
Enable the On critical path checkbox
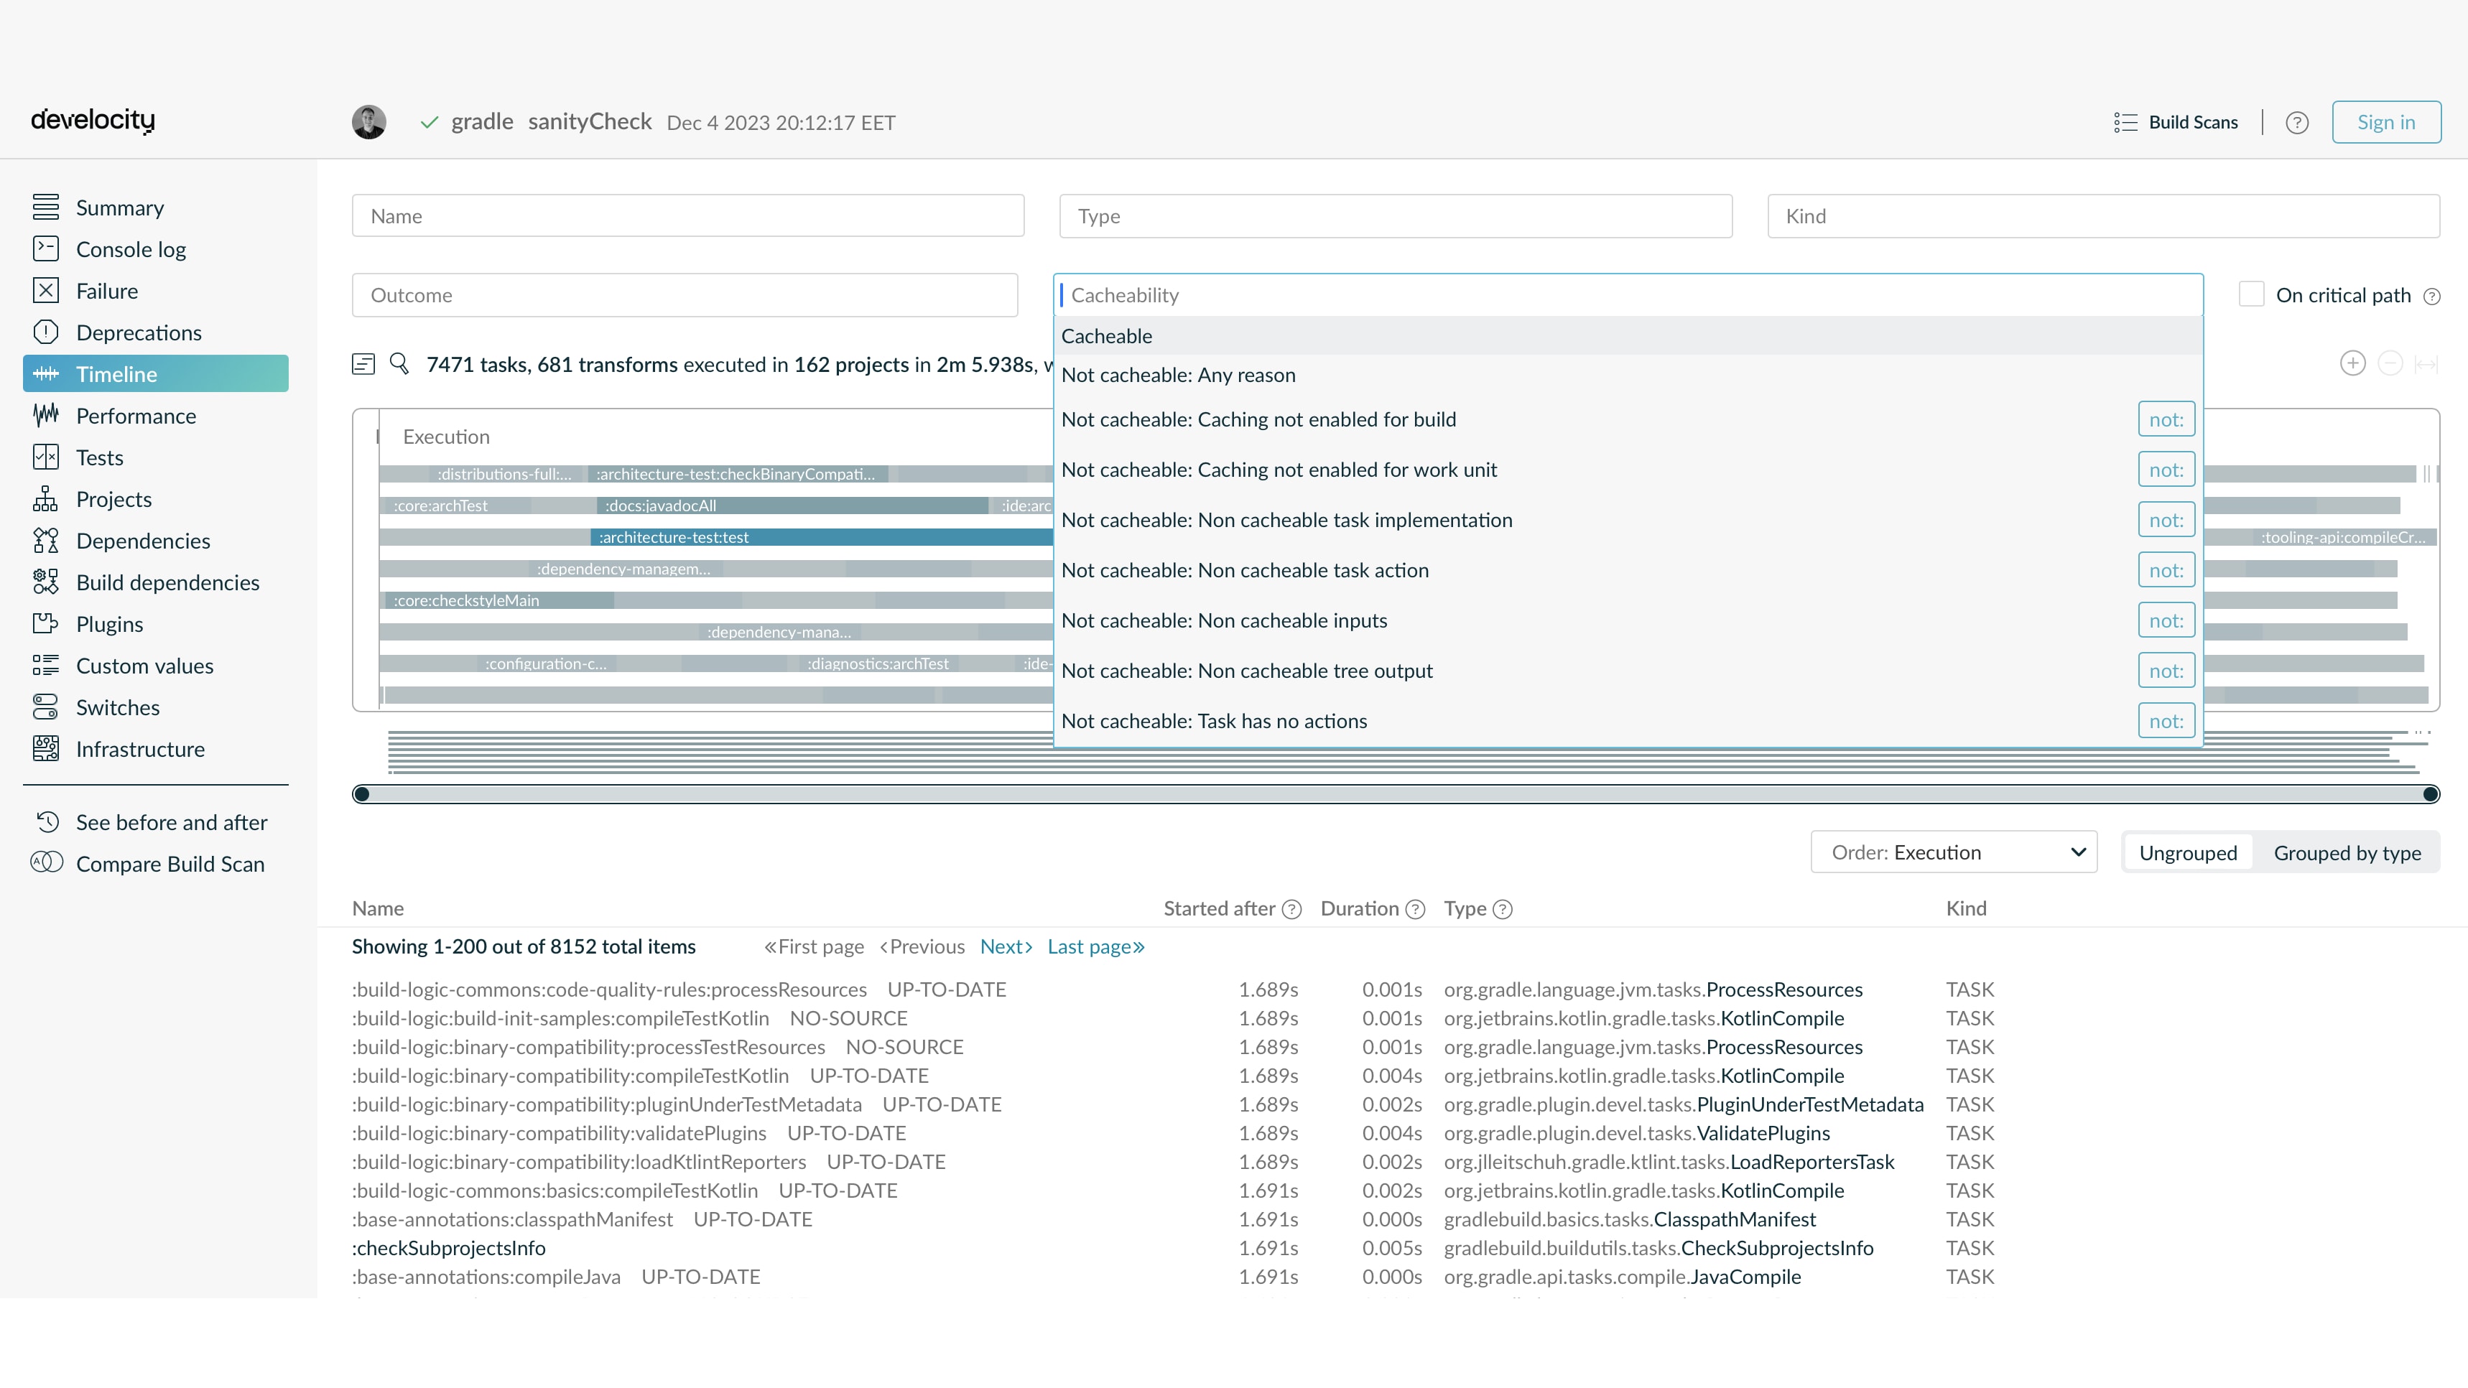2252,294
